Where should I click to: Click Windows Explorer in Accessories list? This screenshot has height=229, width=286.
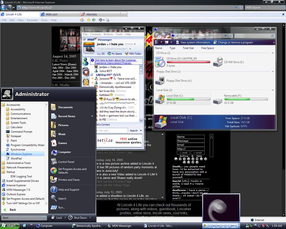21,154
